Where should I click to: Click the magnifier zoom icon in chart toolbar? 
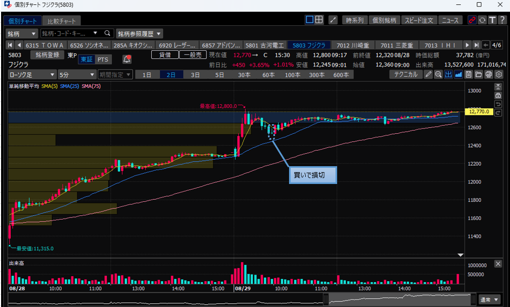(438, 74)
